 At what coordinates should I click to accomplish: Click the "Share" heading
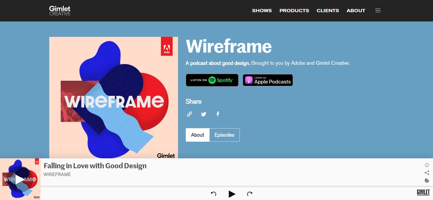point(193,102)
